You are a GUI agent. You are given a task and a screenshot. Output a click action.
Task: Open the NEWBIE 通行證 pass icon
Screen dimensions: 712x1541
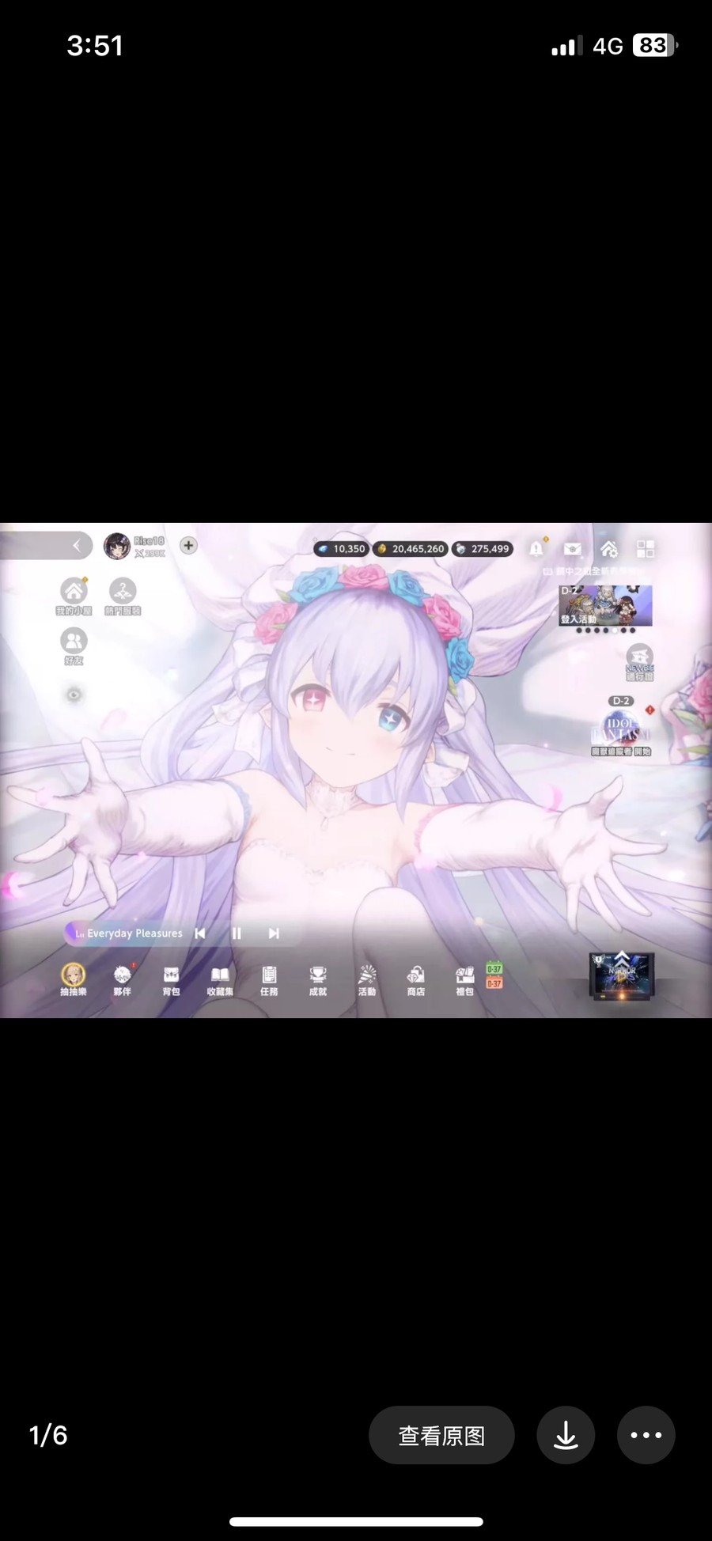tap(639, 662)
